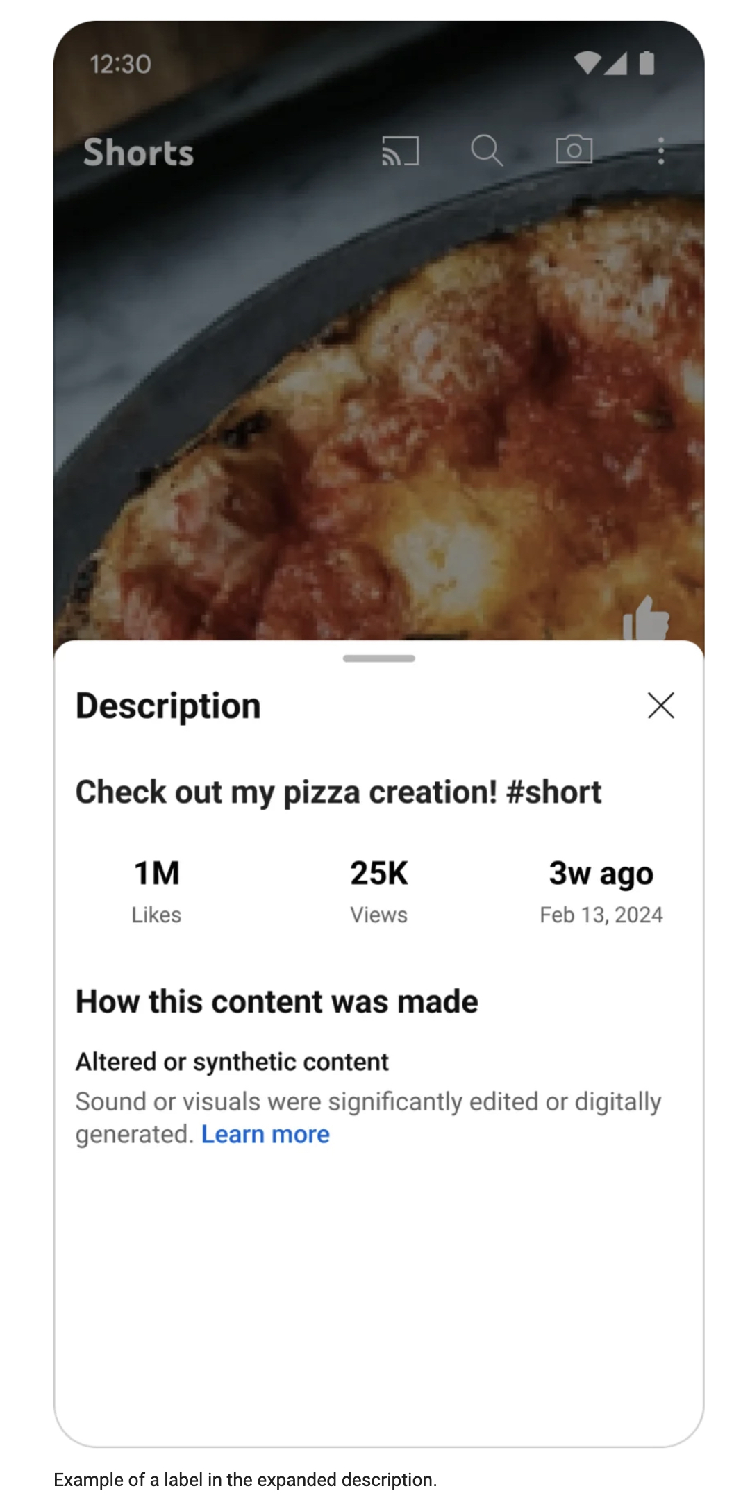Open the three-dot overflow menu

click(x=660, y=151)
